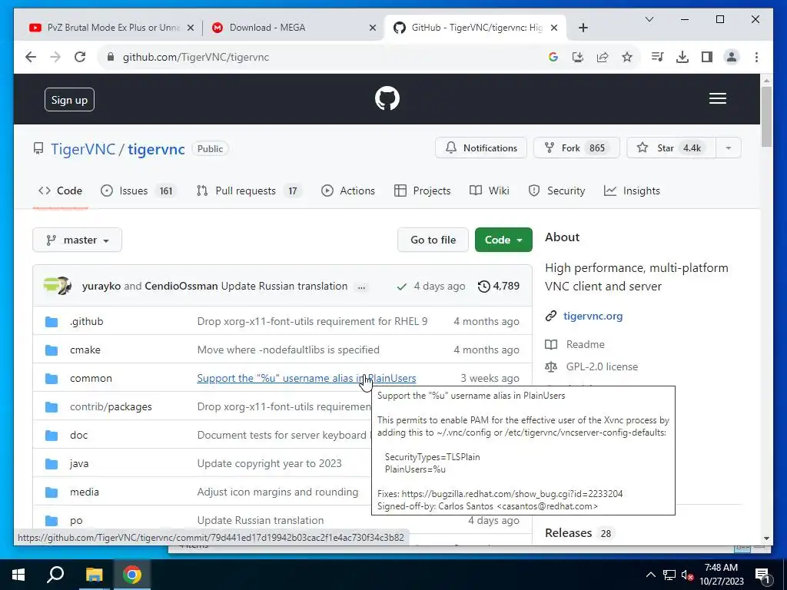Expand the green Code dropdown button
The width and height of the screenshot is (787, 590).
click(503, 240)
